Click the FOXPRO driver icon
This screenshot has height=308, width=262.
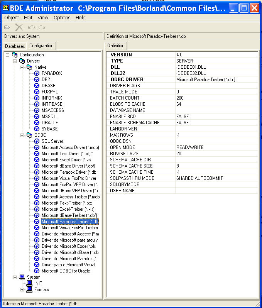37,92
